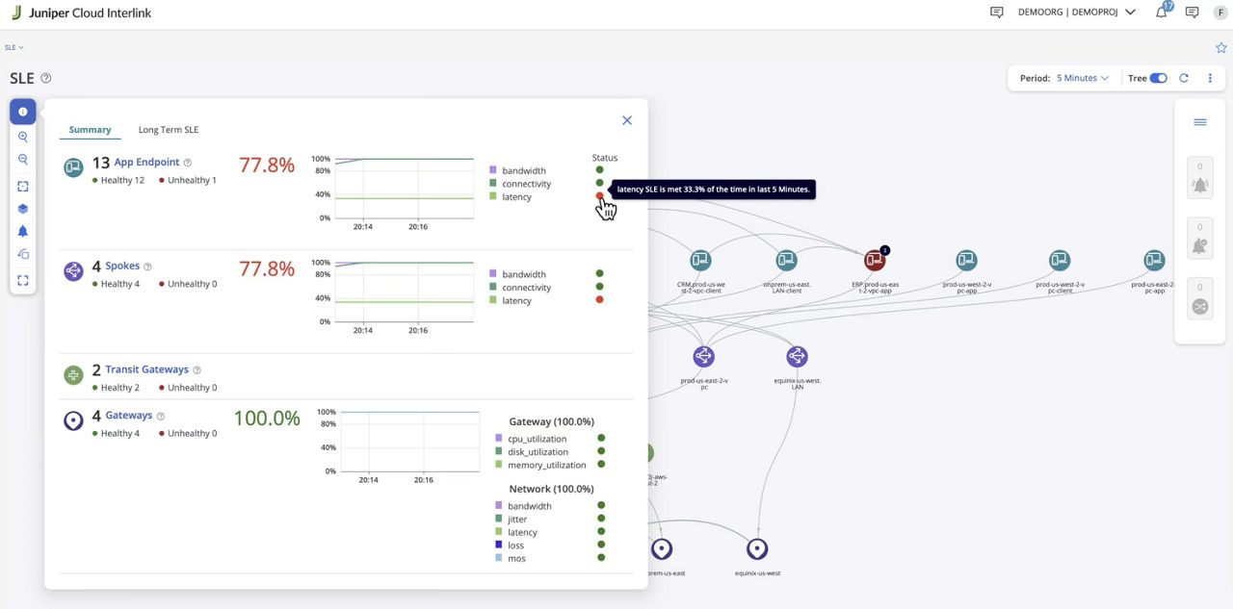Click the refresh icon near the Period selector
This screenshot has width=1233, height=609.
(1184, 77)
